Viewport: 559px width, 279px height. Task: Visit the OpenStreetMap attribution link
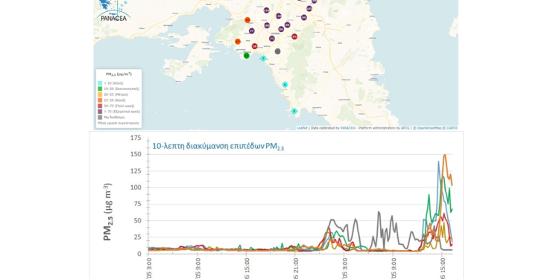(429, 128)
